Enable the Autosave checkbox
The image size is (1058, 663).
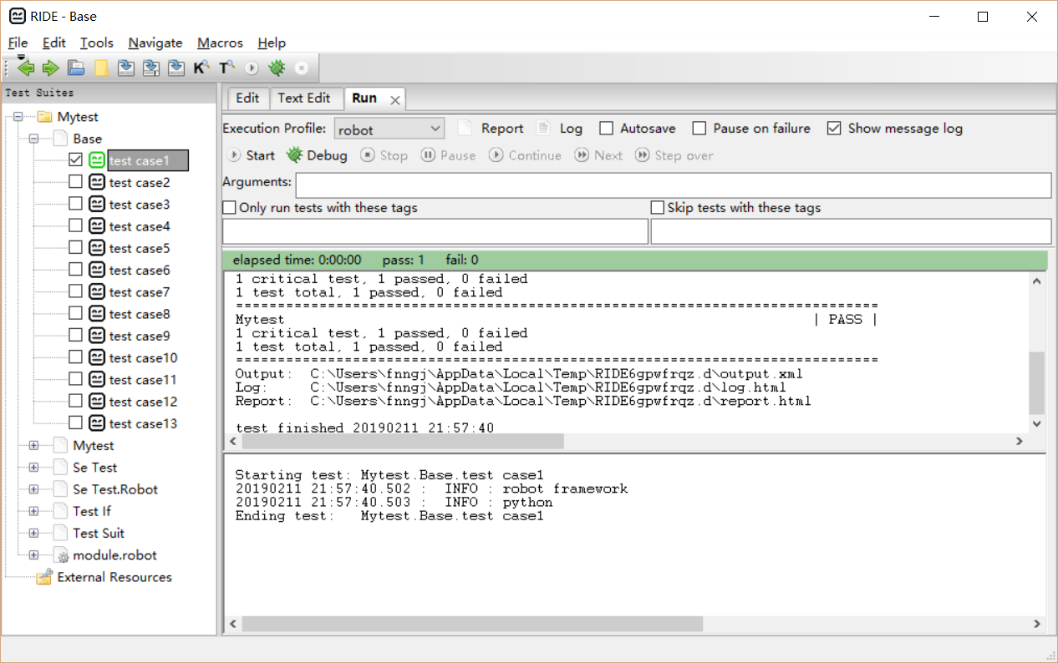tap(605, 128)
